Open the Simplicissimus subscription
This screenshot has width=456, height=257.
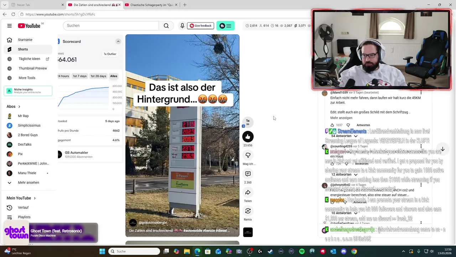click(29, 126)
